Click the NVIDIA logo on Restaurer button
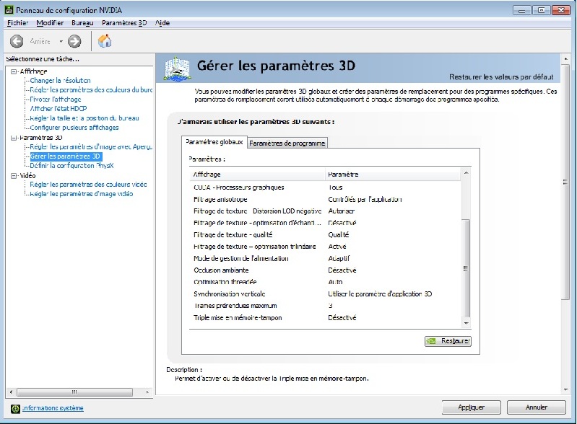 click(431, 341)
